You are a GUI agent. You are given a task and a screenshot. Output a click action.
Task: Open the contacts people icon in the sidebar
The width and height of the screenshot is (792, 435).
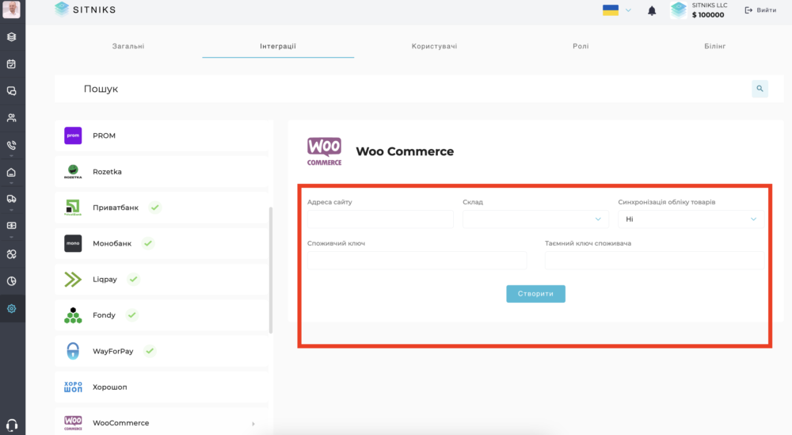pos(11,118)
